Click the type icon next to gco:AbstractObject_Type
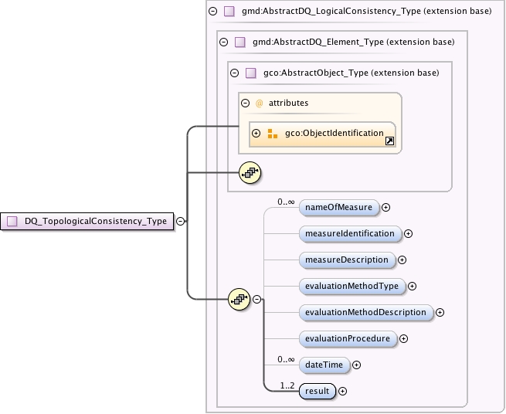This screenshot has width=506, height=414. [251, 73]
